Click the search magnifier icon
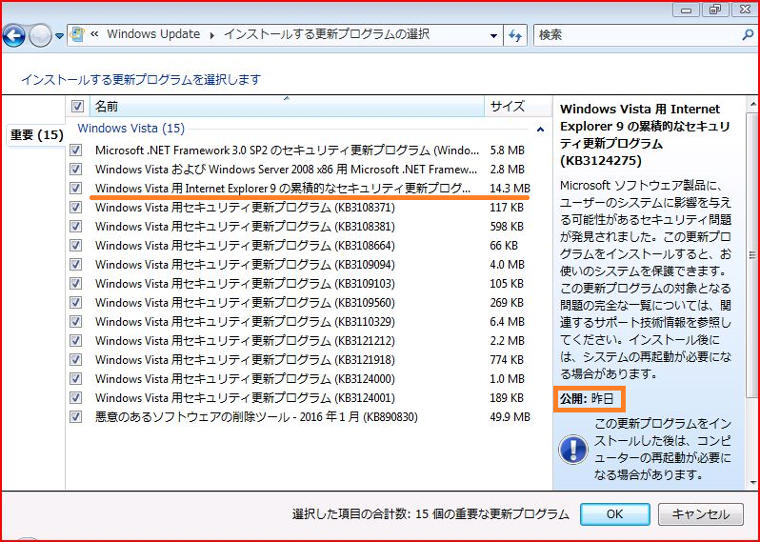 coord(748,35)
